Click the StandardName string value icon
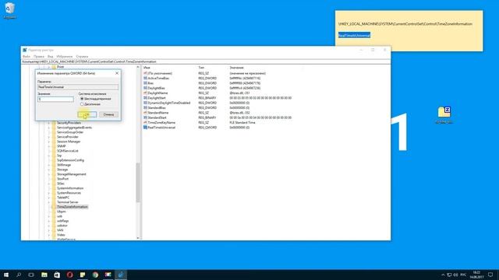This screenshot has height=280, width=499. tap(146, 113)
